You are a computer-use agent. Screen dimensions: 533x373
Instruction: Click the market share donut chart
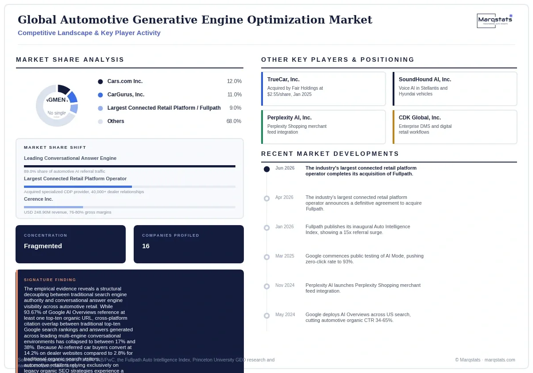tap(57, 106)
